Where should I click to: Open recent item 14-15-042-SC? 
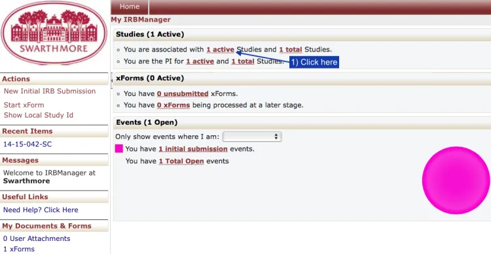click(x=27, y=144)
